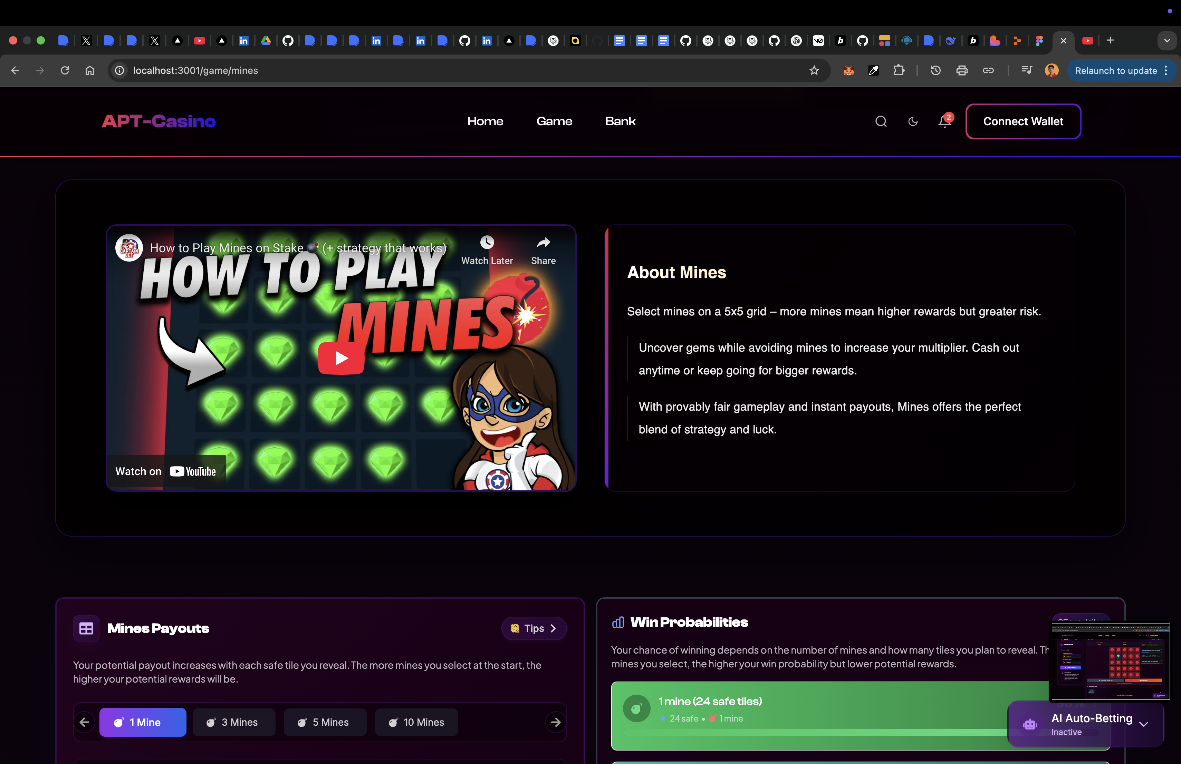Image resolution: width=1181 pixels, height=764 pixels.
Task: Play the How to Play Mines video
Action: click(341, 358)
